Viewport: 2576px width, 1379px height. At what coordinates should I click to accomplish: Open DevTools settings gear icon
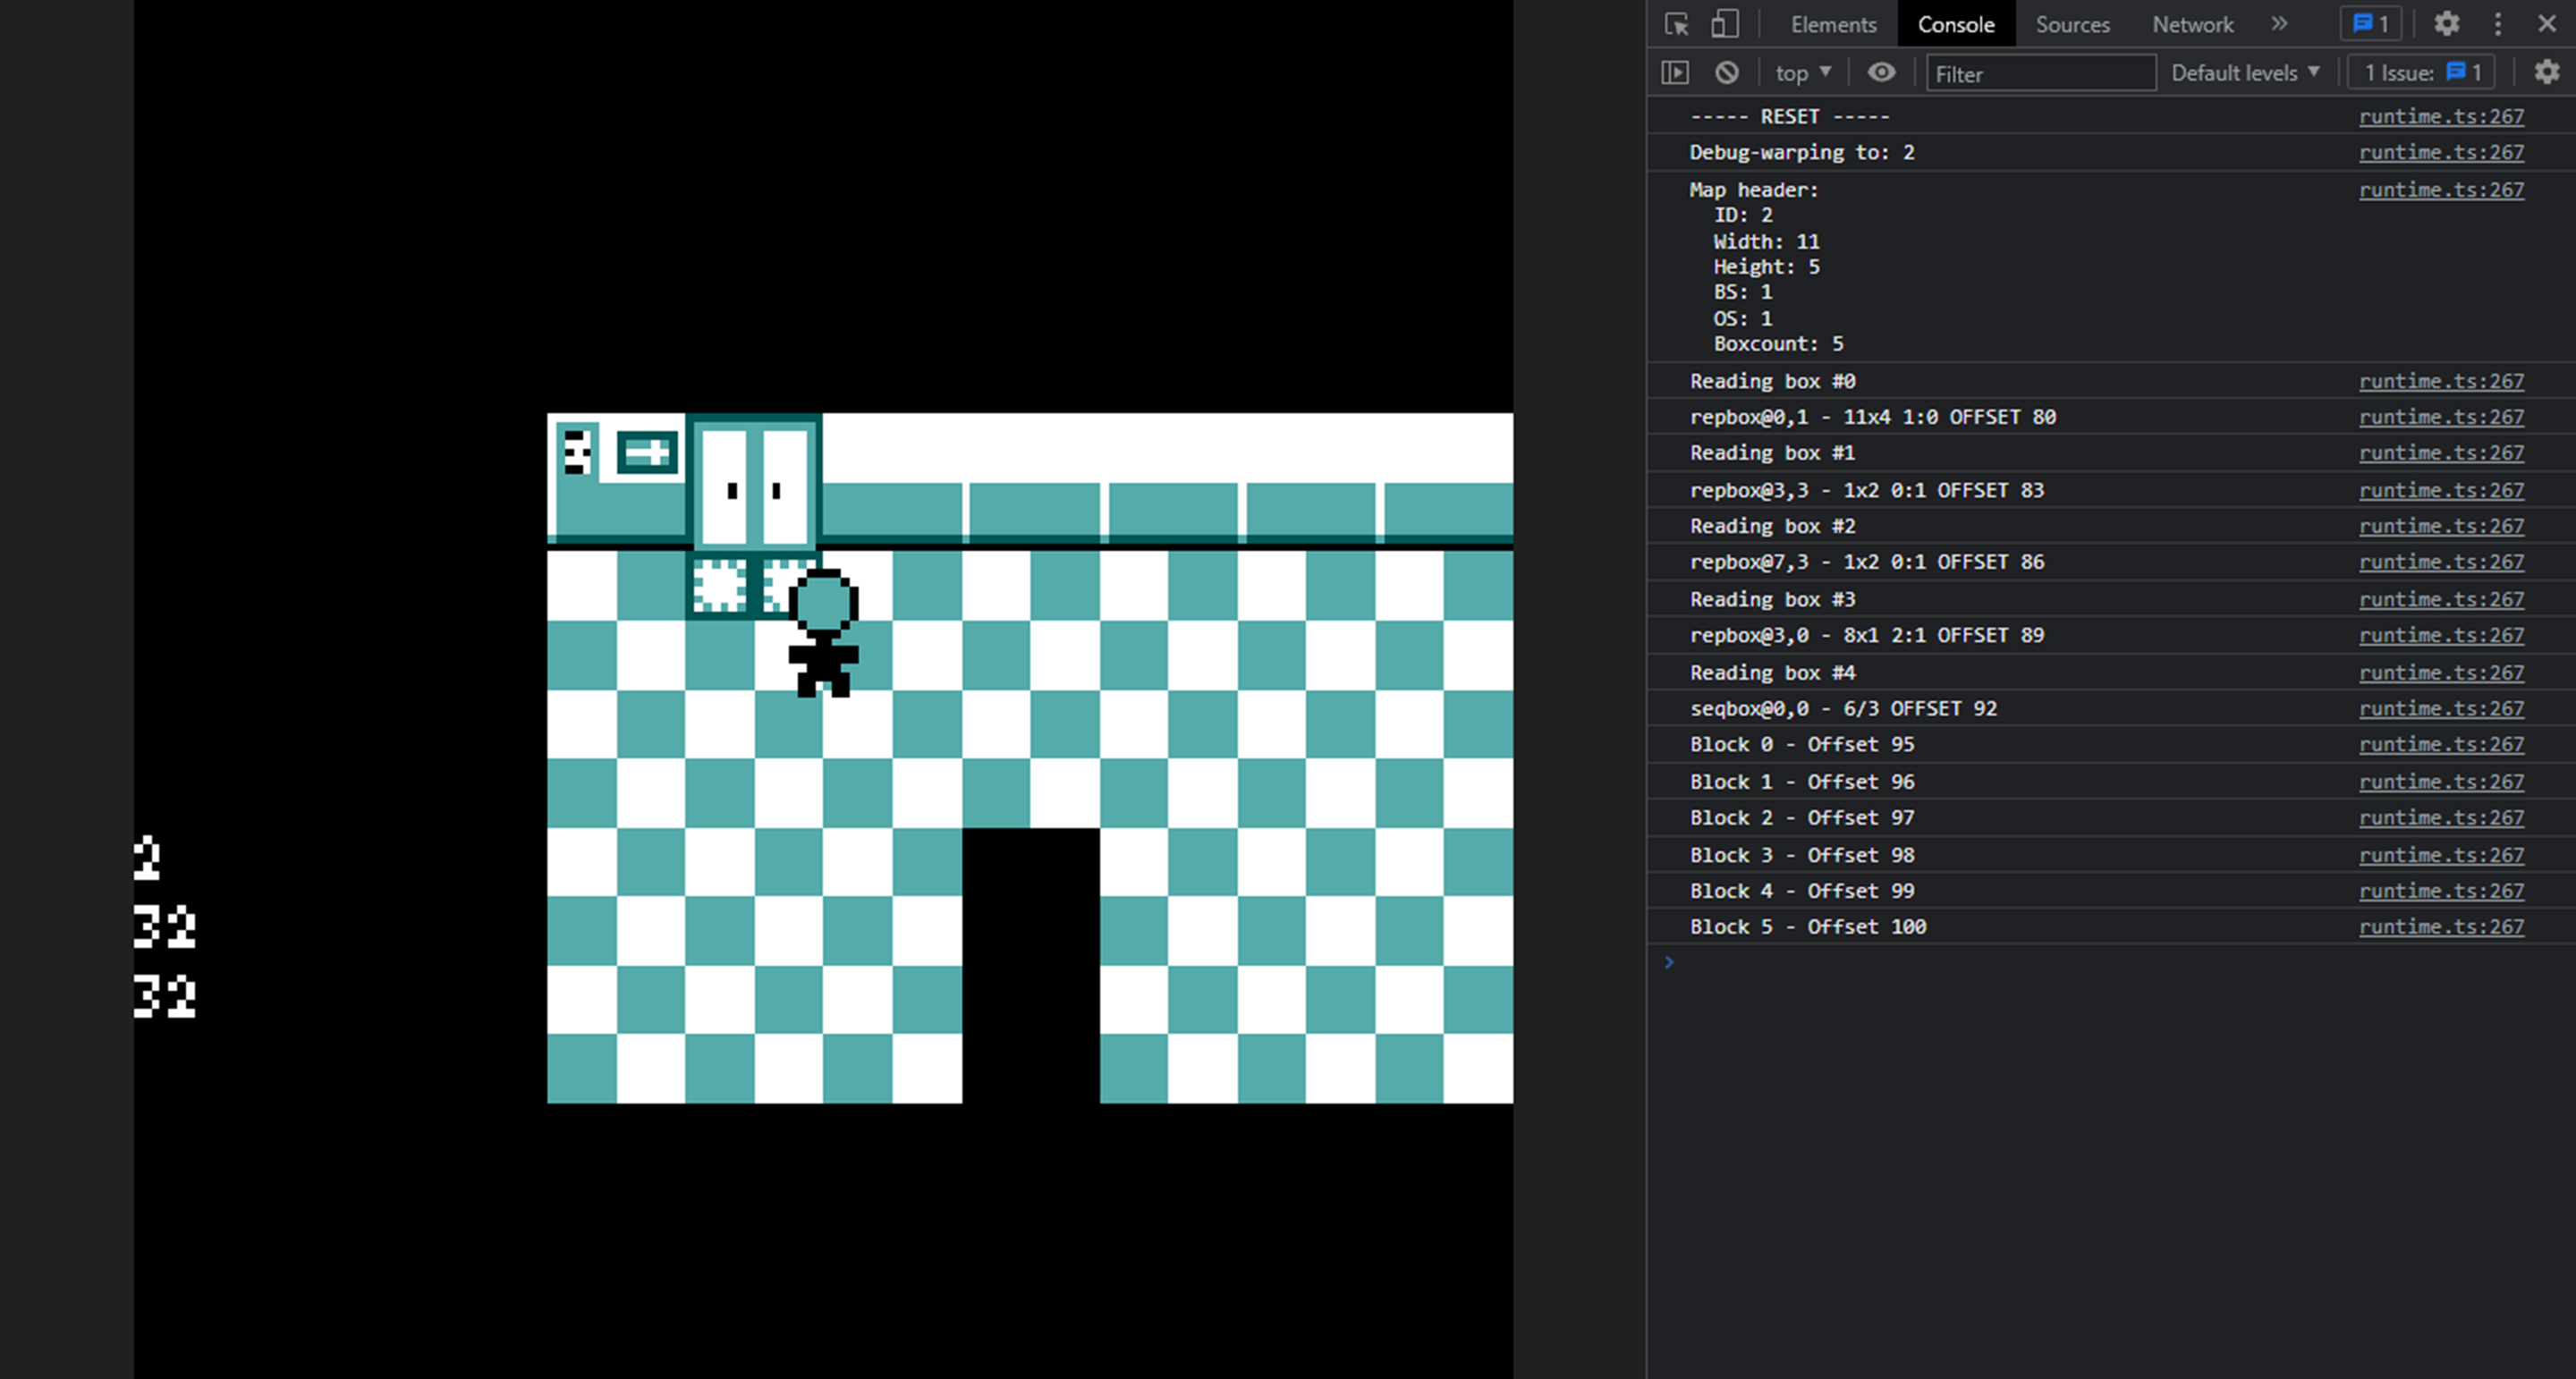[x=2446, y=24]
